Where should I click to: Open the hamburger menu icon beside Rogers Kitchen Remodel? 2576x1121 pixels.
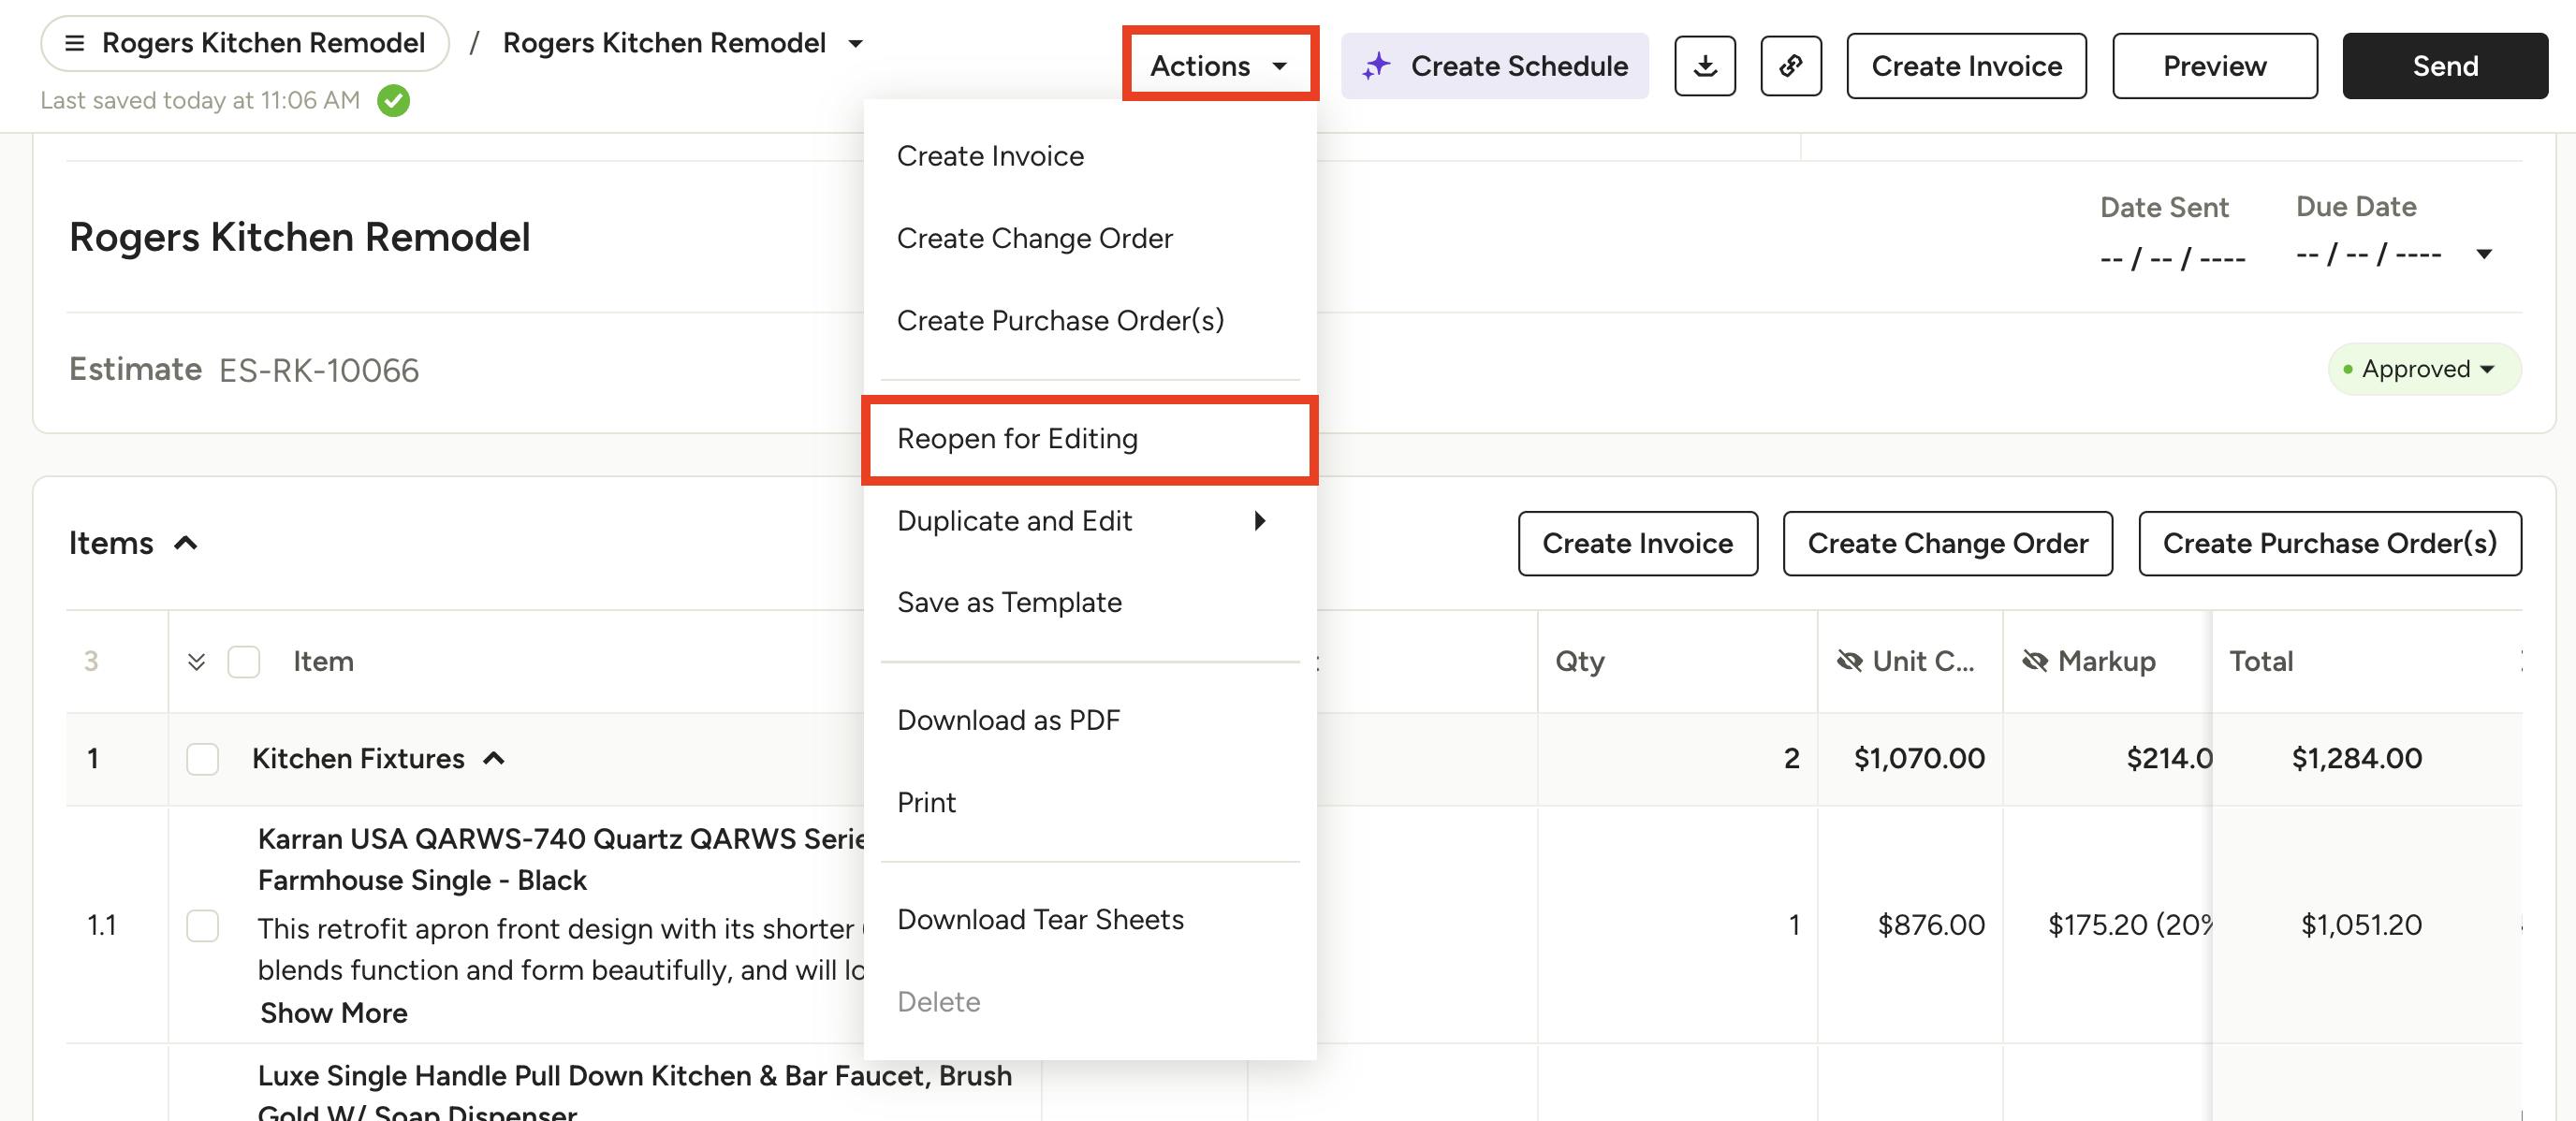(x=74, y=43)
